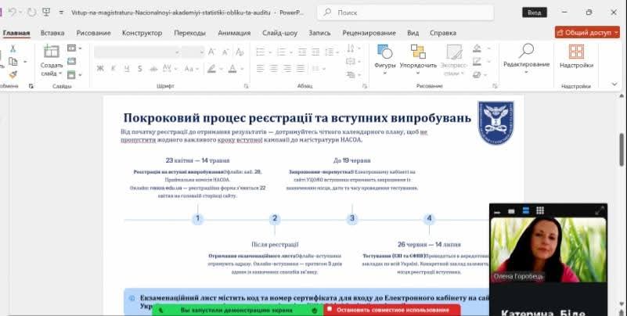
Task: Click the Вход sign-in button
Action: (x=534, y=13)
